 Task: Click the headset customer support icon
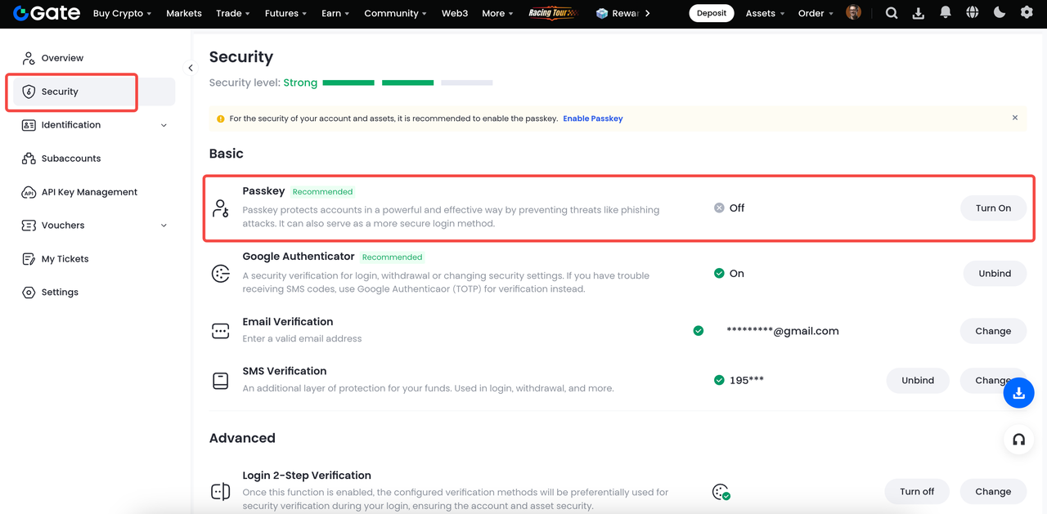(x=1018, y=440)
